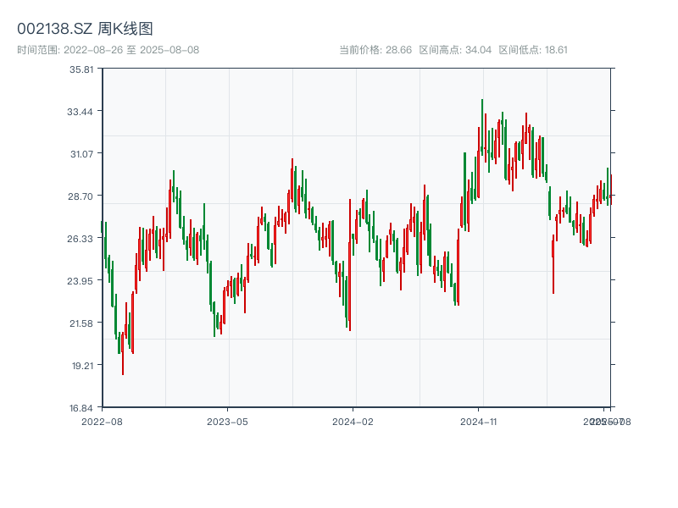The width and height of the screenshot is (678, 508).
Task: Select the time range text 2022-08-26 至 2025-08-08
Action: (131, 50)
